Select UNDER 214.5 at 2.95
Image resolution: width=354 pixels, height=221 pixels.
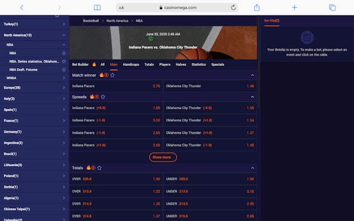click(x=210, y=204)
